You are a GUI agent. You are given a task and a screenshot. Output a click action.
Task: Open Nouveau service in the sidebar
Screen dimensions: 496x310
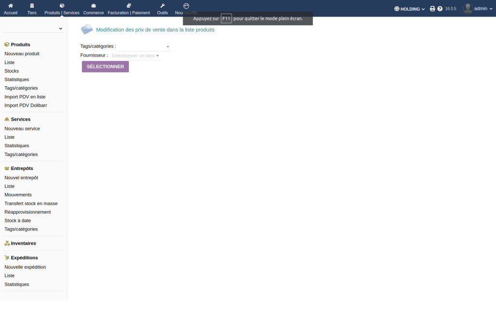tap(22, 128)
